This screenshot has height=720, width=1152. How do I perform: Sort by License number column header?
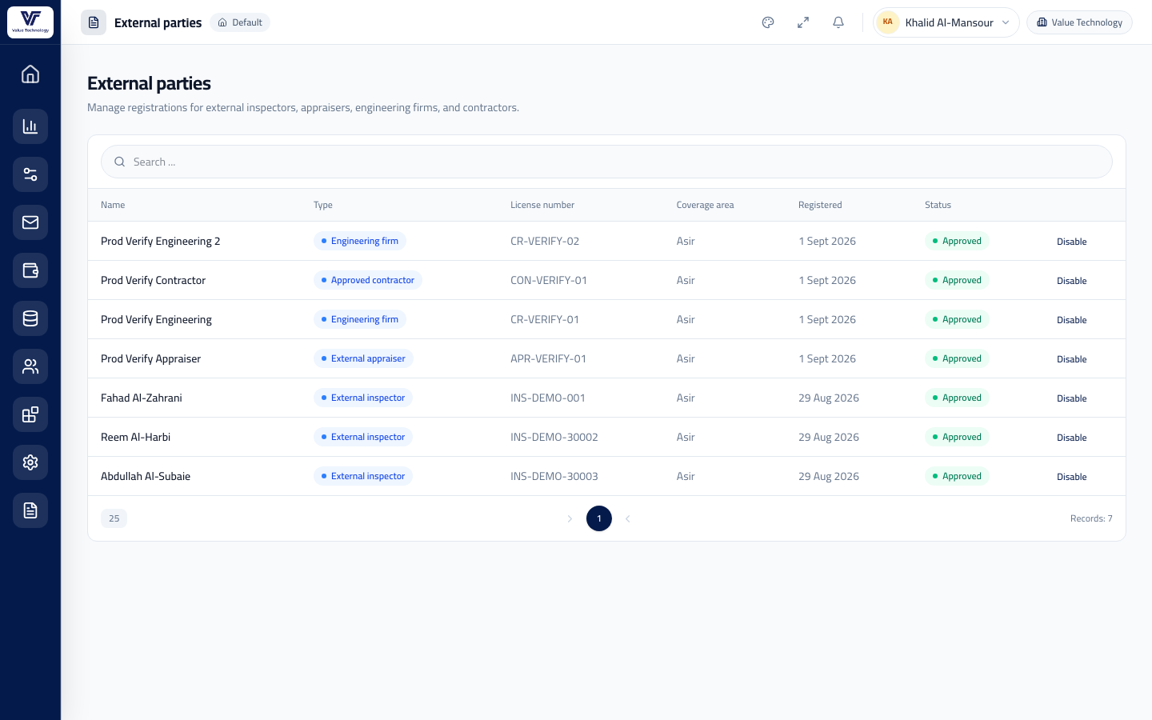(542, 205)
